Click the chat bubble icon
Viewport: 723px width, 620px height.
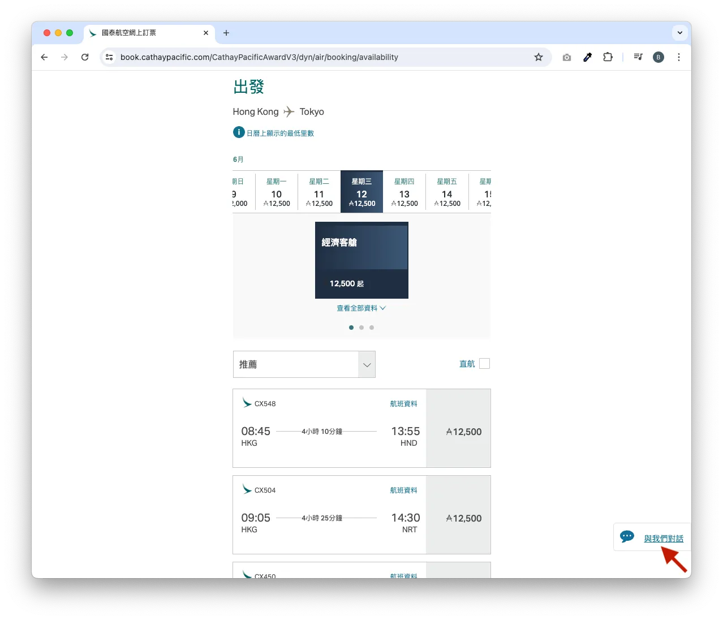point(627,537)
